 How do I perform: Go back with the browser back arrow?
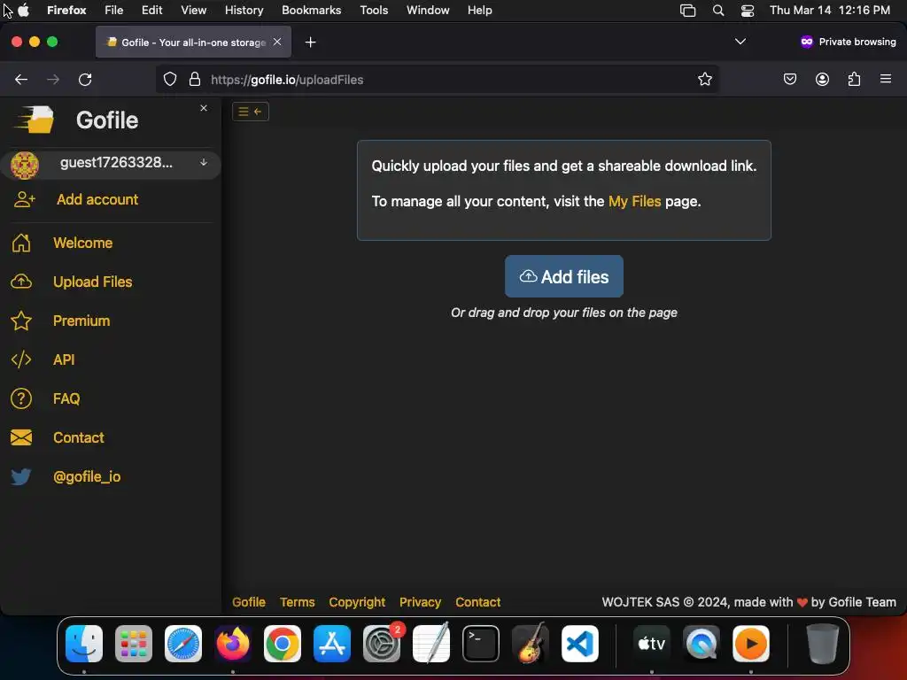click(x=21, y=80)
